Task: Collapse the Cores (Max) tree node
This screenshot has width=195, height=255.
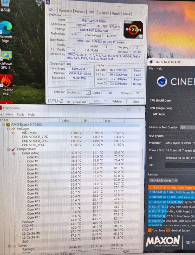Action: (x=14, y=153)
